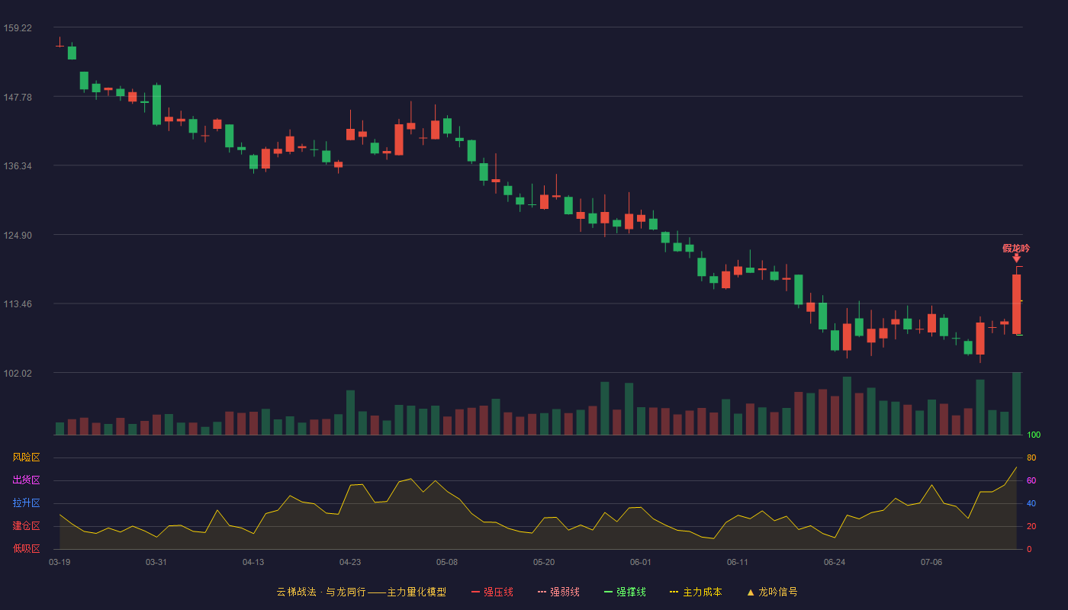Viewport: 1068px width, 610px height.
Task: Click the 102.02 price axis label
Action: pos(18,374)
